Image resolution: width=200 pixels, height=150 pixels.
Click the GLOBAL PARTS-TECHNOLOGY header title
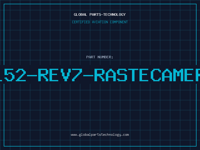click(100, 14)
